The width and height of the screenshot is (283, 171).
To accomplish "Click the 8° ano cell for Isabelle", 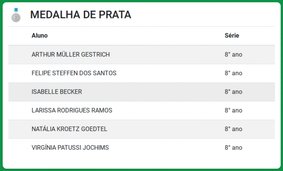I will tap(233, 92).
